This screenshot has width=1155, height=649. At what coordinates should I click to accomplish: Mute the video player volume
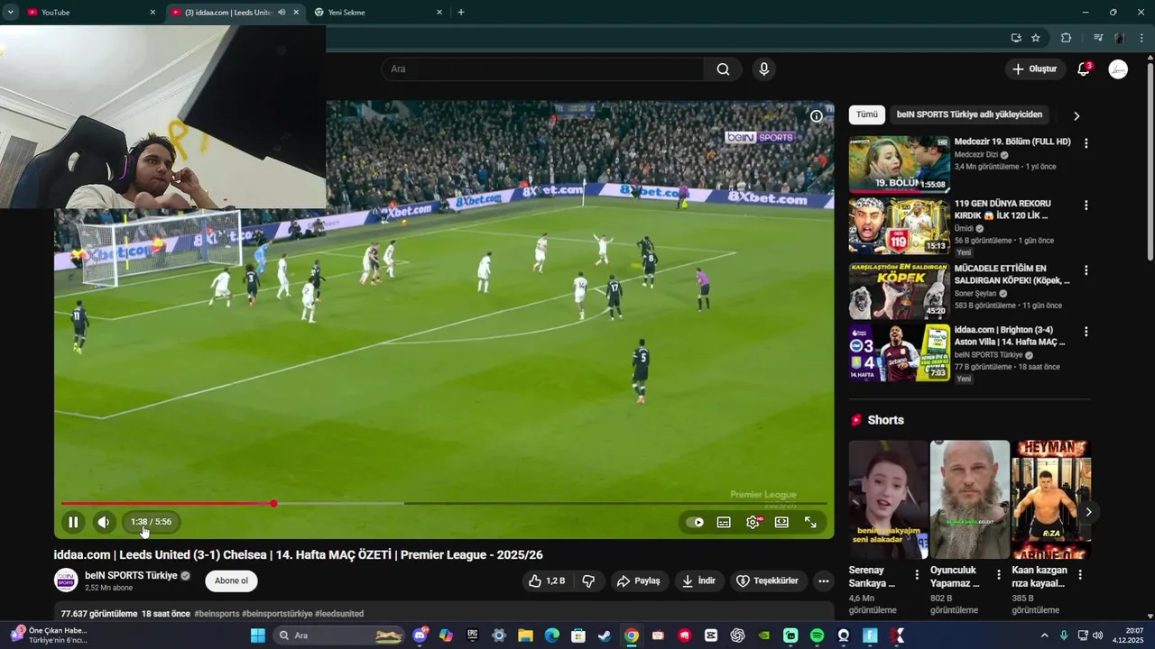[104, 522]
